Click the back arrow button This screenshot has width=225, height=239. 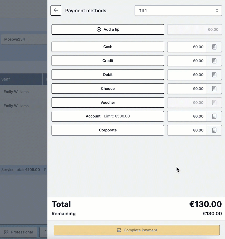56,11
